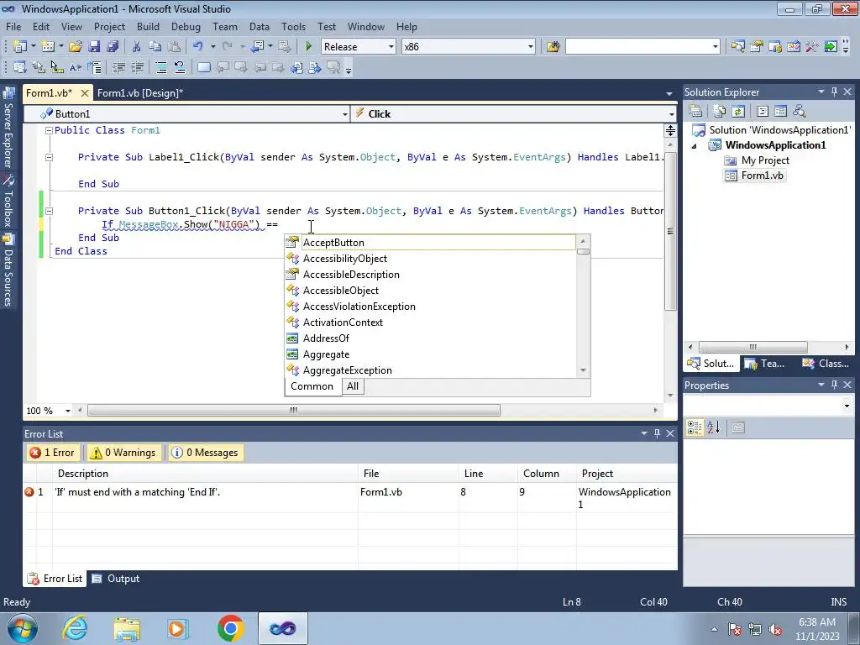Image resolution: width=860 pixels, height=645 pixels.
Task: Click the Display Object Member List icon
Action: [20, 67]
